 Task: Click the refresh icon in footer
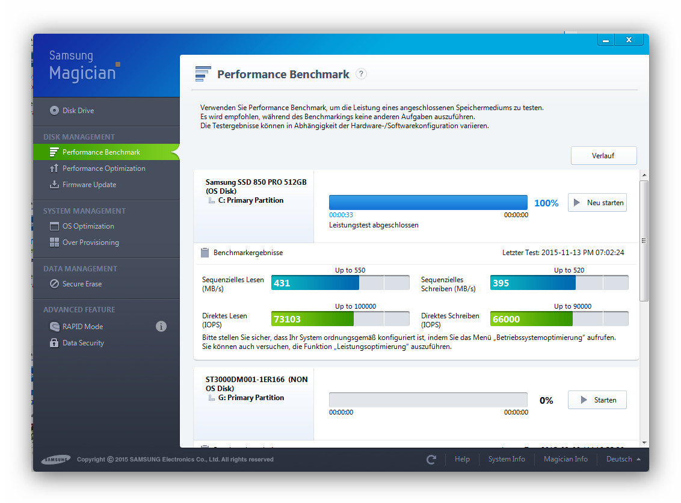pyautogui.click(x=431, y=460)
